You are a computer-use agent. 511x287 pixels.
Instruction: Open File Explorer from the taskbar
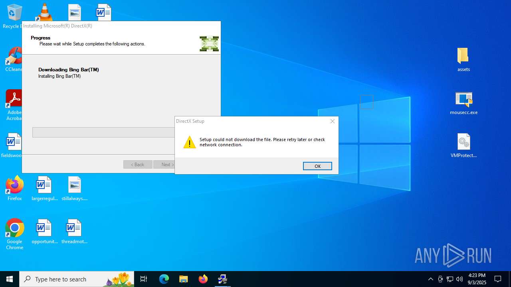pyautogui.click(x=184, y=279)
